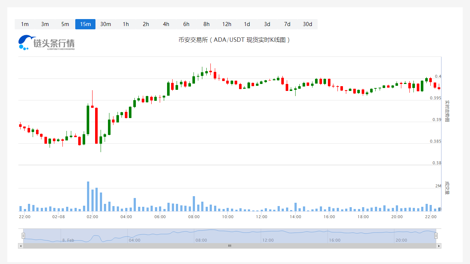The height and width of the screenshot is (264, 470).
Task: Select the 1d daily chart
Action: (247, 24)
